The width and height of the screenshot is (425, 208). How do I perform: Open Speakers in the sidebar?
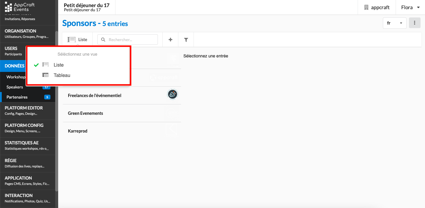click(15, 87)
